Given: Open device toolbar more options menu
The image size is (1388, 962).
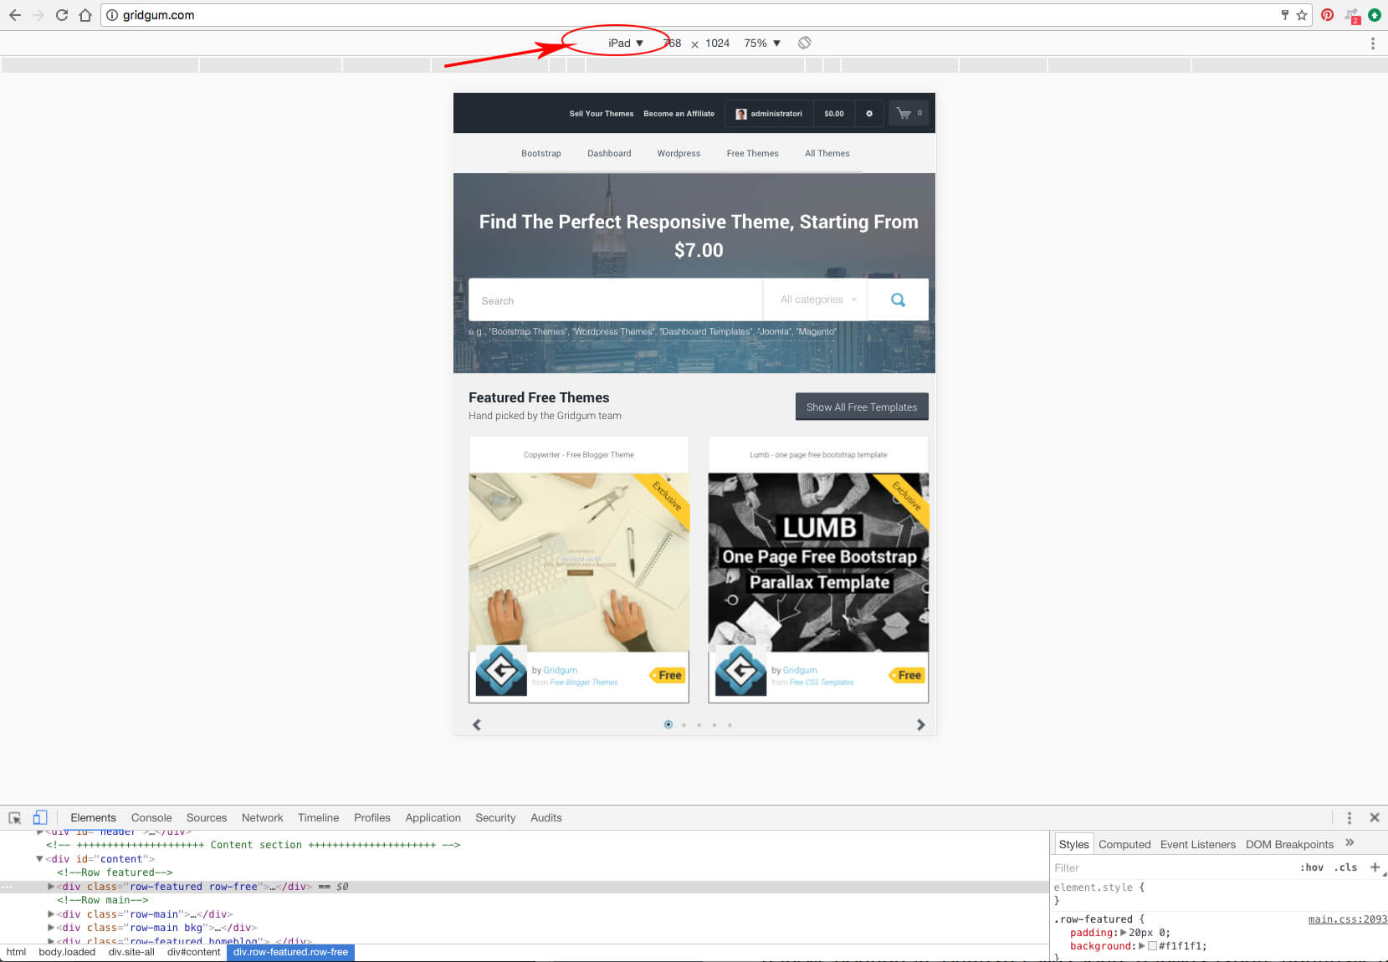Looking at the screenshot, I should 1373,43.
